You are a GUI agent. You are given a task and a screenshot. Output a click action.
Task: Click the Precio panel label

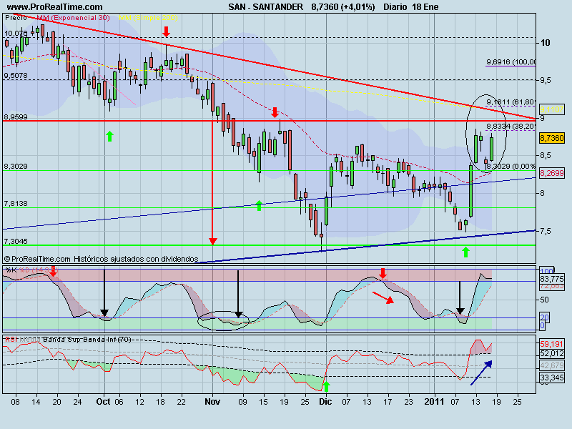tap(16, 17)
